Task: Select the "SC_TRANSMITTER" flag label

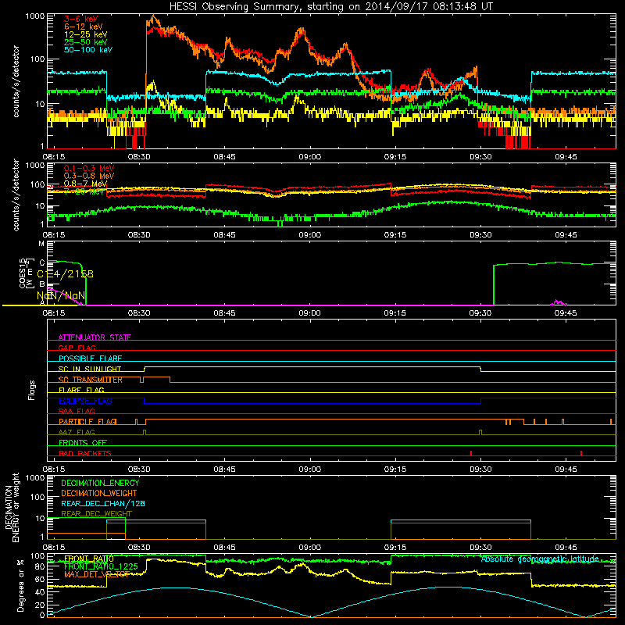Action: (91, 380)
